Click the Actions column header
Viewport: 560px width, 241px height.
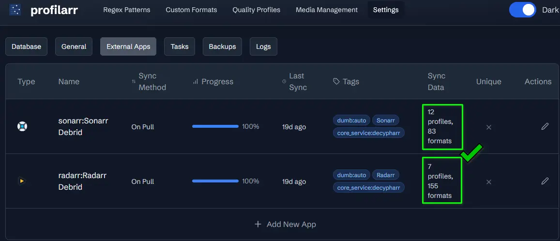pos(538,81)
